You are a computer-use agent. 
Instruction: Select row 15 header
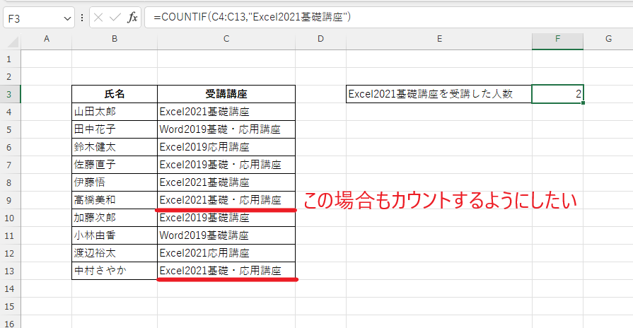(10, 307)
